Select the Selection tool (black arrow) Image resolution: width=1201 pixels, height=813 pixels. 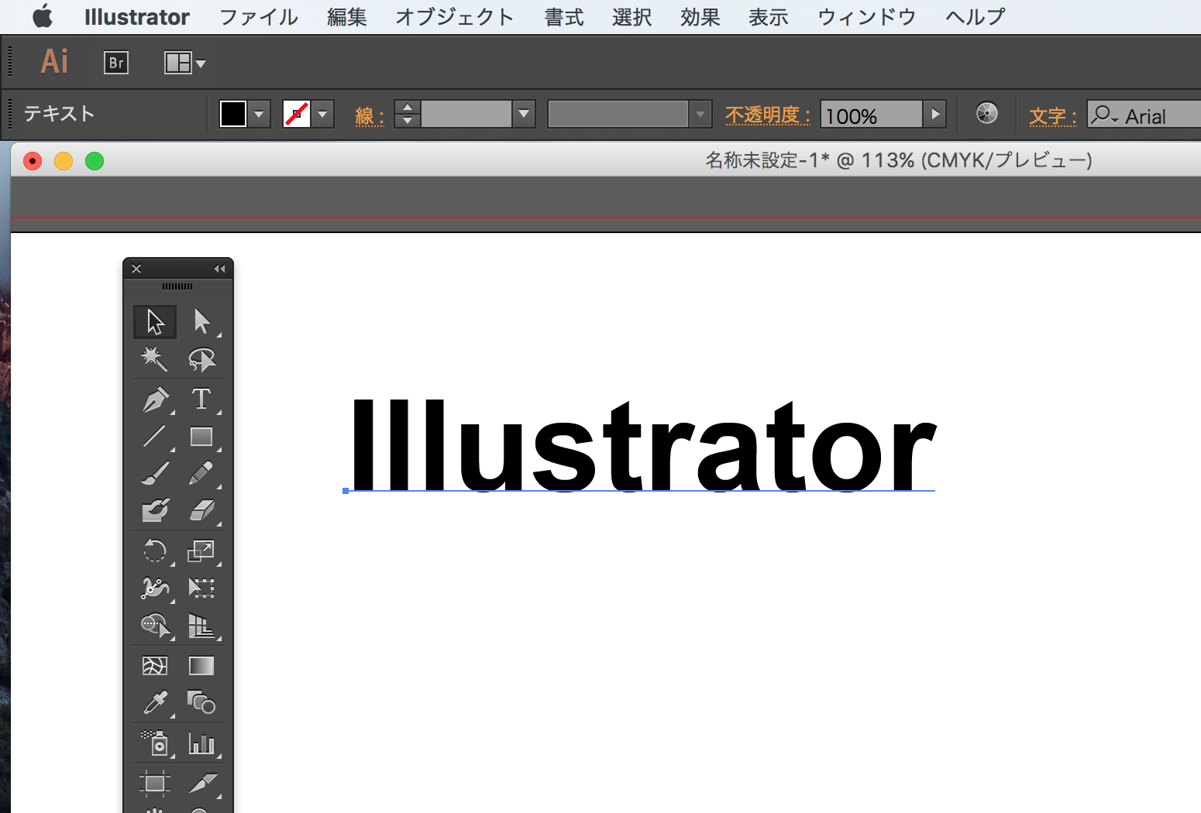tap(155, 321)
